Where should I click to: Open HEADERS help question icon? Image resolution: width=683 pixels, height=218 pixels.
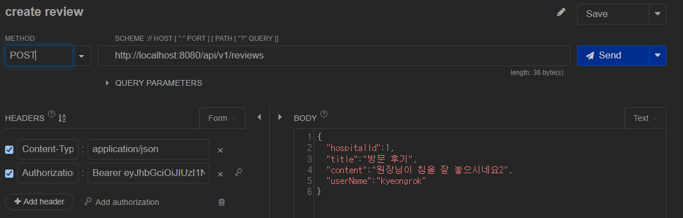pyautogui.click(x=52, y=114)
